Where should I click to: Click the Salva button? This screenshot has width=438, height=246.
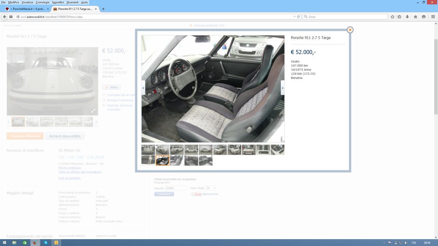point(111,87)
